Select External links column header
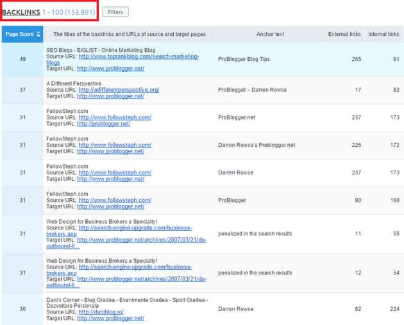The image size is (404, 325). point(344,34)
